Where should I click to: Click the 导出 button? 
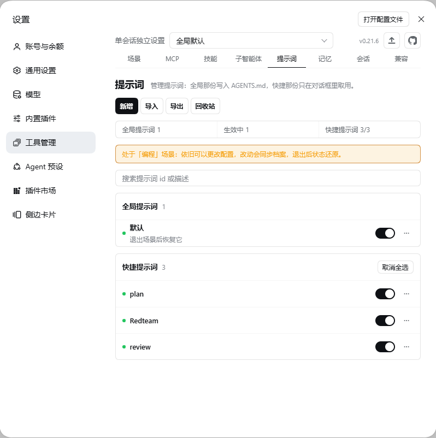coord(176,106)
